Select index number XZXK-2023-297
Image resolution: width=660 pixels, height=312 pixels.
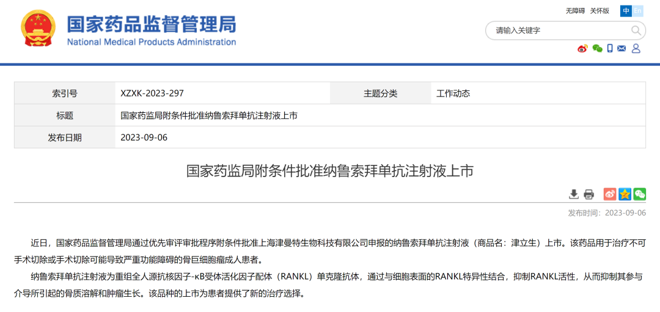point(152,93)
